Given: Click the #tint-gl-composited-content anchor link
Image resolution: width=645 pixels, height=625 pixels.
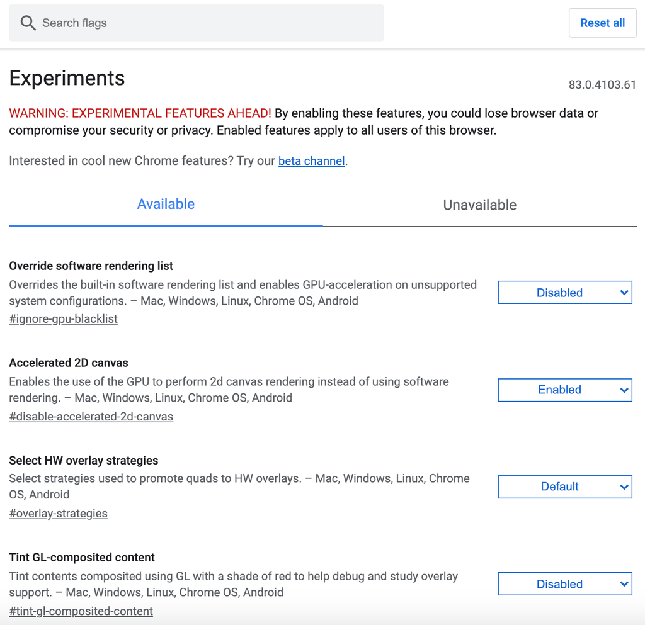Looking at the screenshot, I should click(x=81, y=611).
